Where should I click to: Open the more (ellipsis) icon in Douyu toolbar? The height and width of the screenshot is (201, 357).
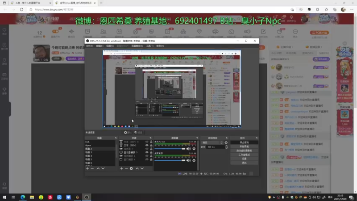pos(295,32)
